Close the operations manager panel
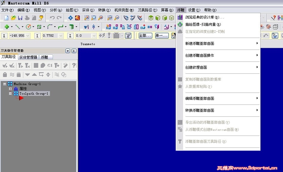Image resolution: width=283 pixels, height=172 pixels. (x=74, y=51)
